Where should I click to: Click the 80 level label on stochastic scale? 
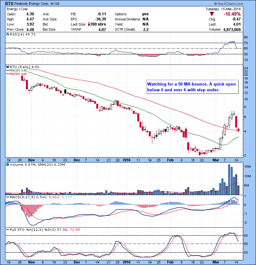(x=246, y=235)
